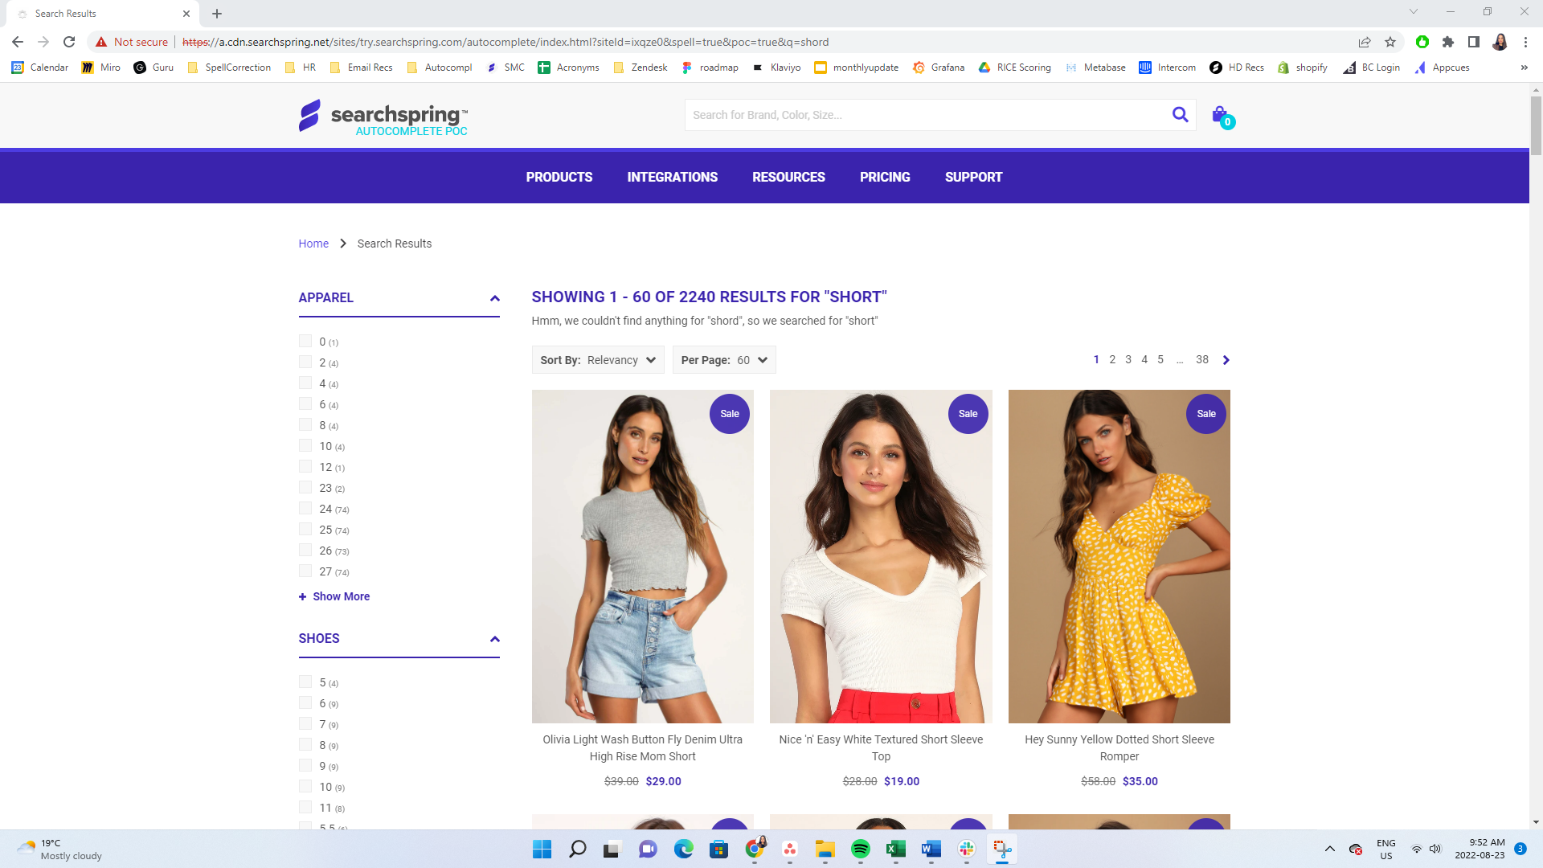Viewport: 1543px width, 868px height.
Task: Go to Home via the breadcrumb
Action: point(313,244)
